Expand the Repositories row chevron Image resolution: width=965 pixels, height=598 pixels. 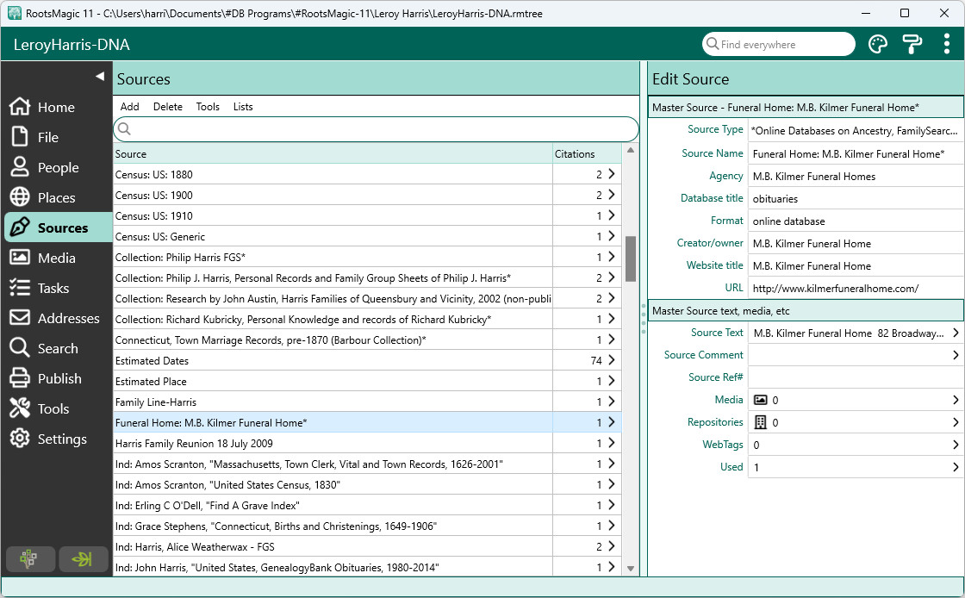point(956,423)
